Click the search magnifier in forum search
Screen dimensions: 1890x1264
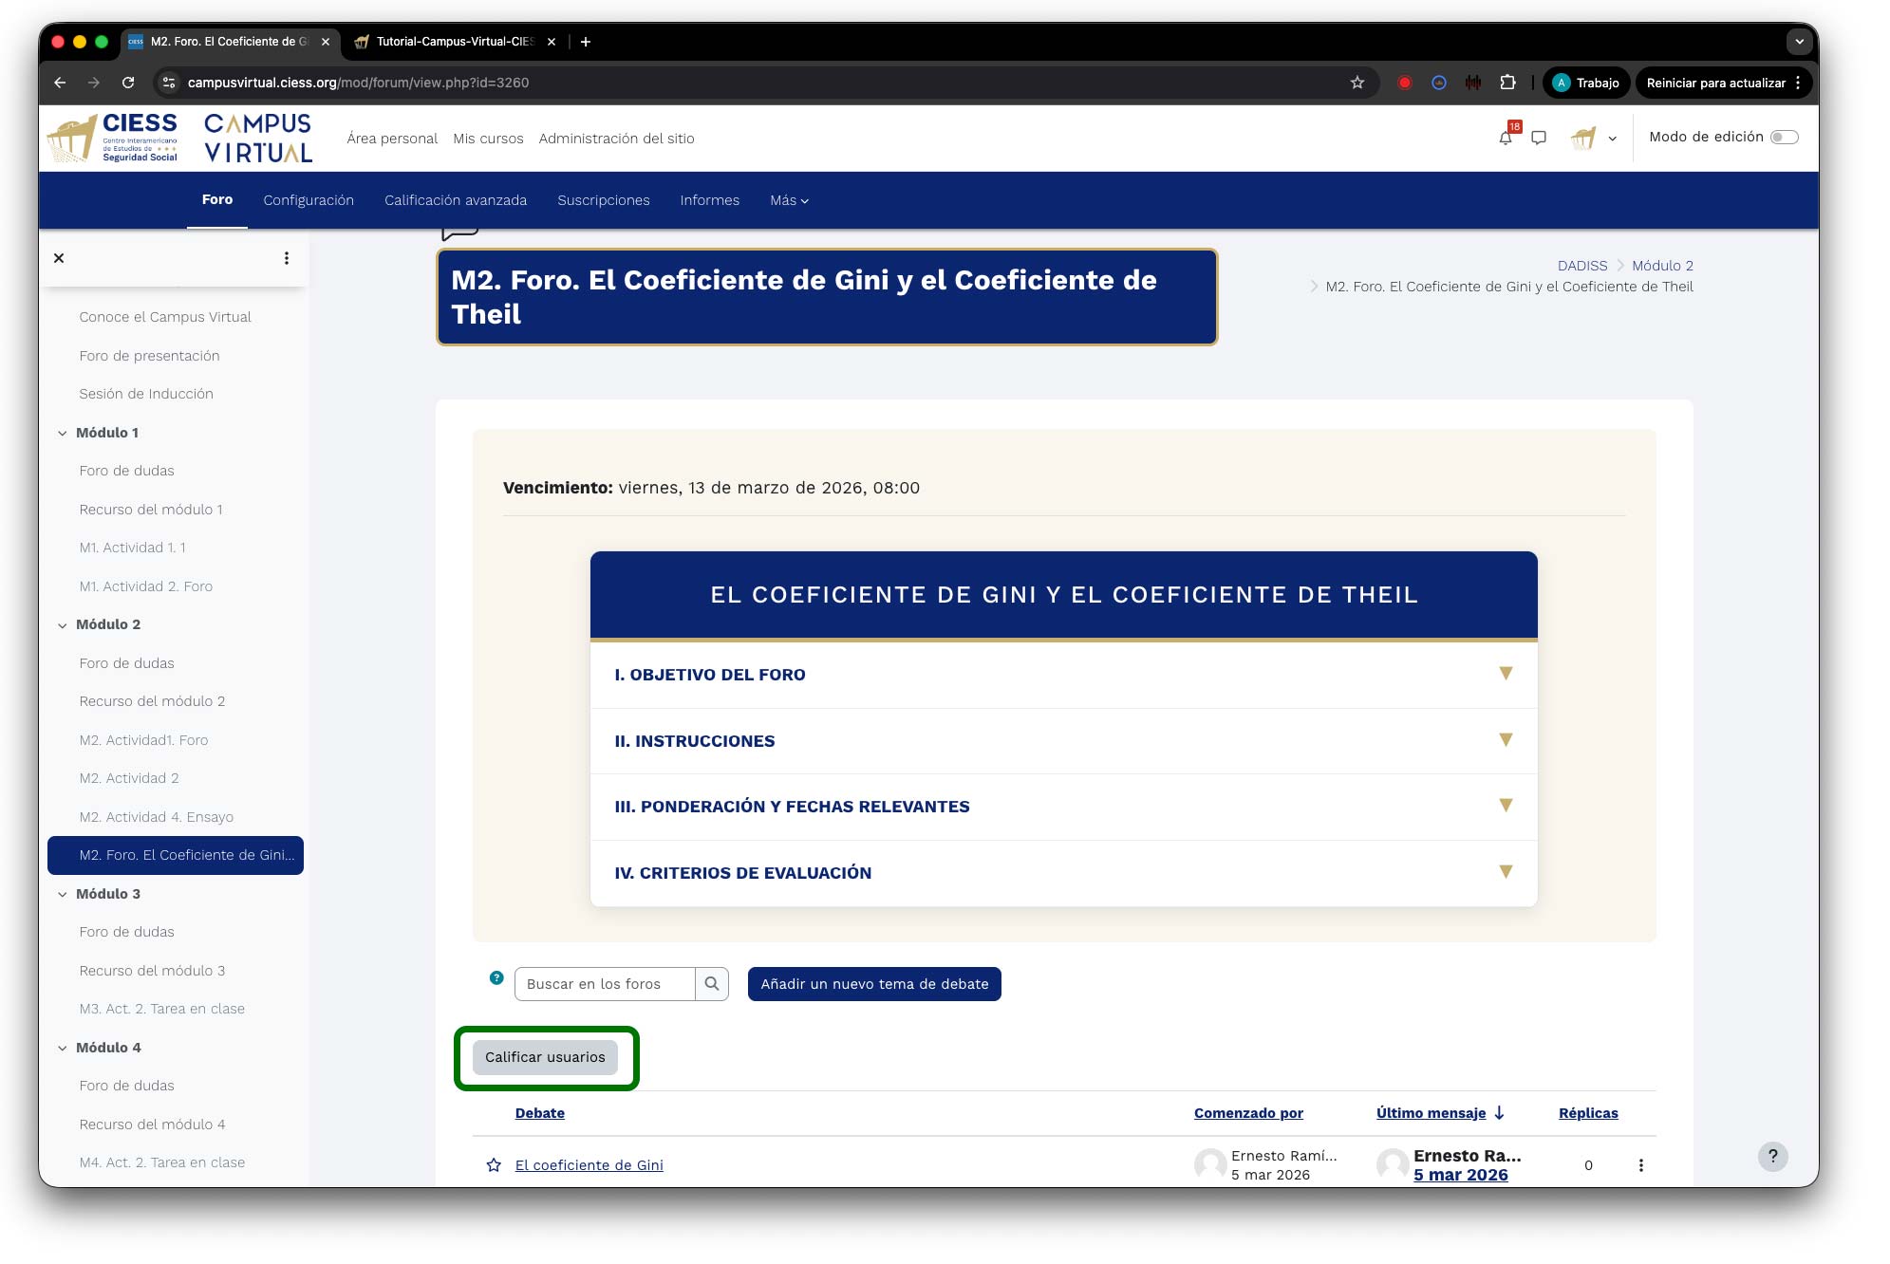711,984
